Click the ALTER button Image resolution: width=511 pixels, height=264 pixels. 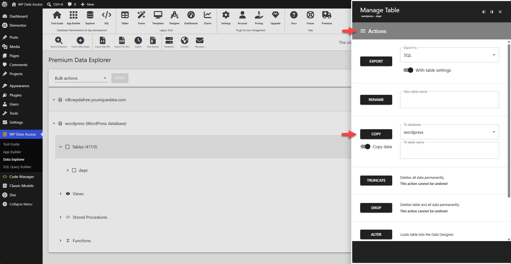click(x=376, y=234)
